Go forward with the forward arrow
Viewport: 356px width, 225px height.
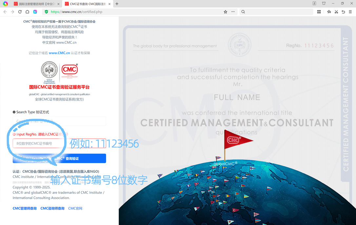(12, 12)
